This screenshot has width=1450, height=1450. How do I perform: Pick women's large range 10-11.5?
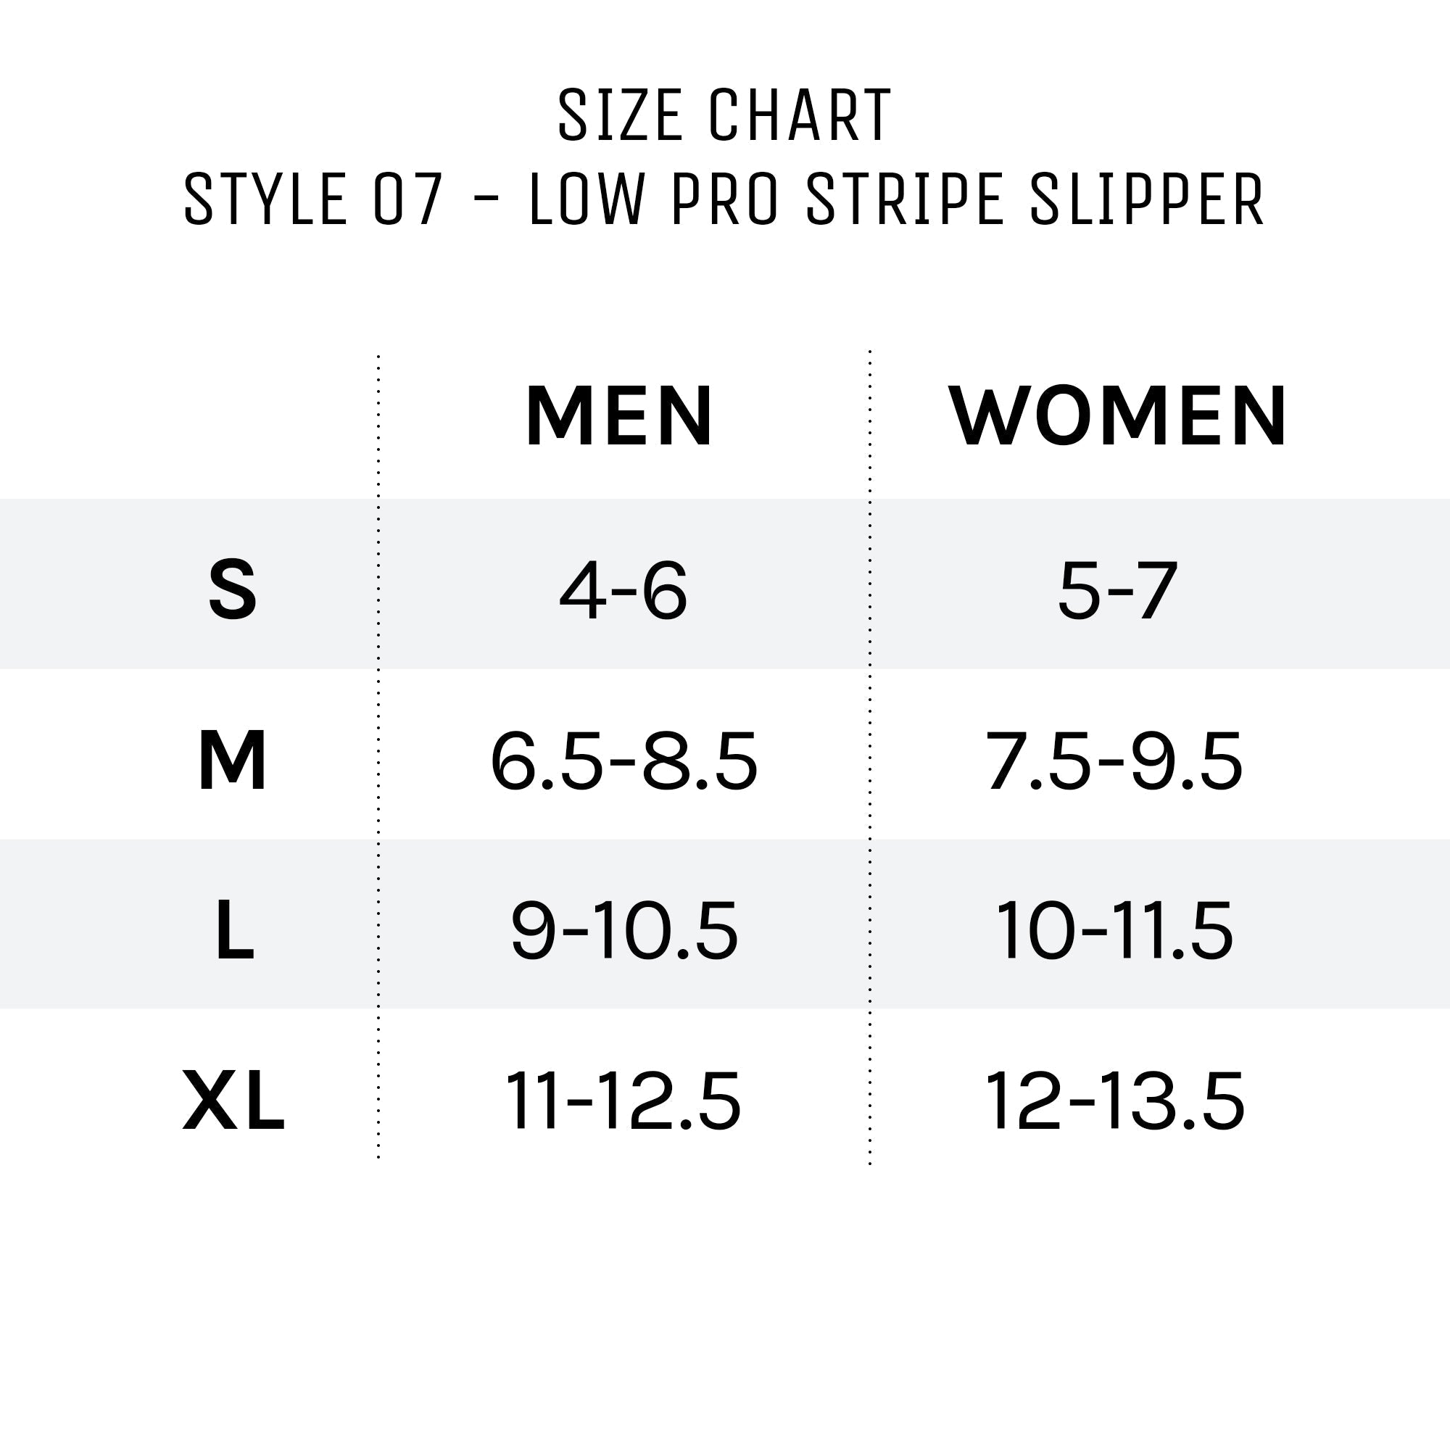tap(1114, 932)
